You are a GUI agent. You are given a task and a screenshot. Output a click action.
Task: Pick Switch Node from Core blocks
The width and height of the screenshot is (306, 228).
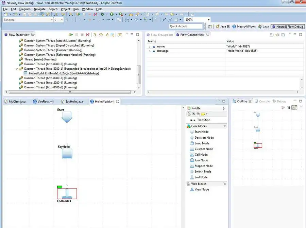(201, 172)
